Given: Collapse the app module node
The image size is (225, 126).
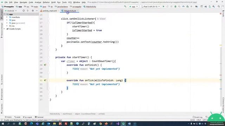Looking at the screenshot, I should 5,14.
